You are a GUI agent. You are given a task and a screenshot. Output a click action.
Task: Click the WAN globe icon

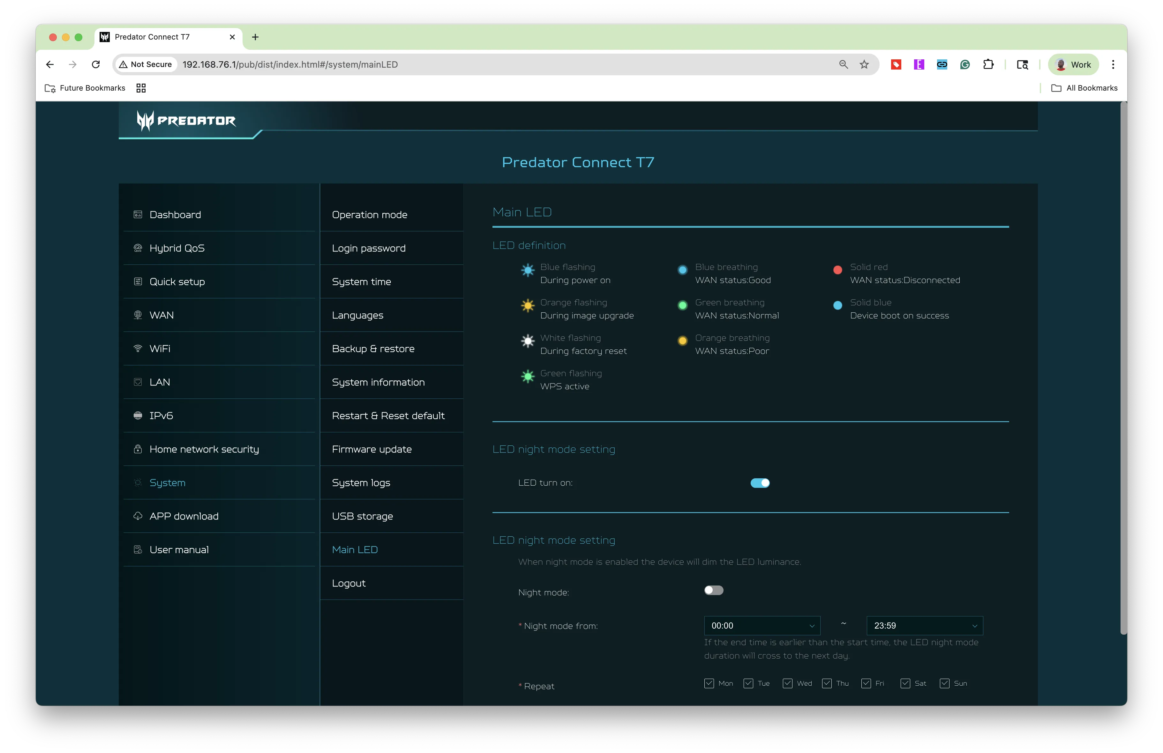[138, 315]
